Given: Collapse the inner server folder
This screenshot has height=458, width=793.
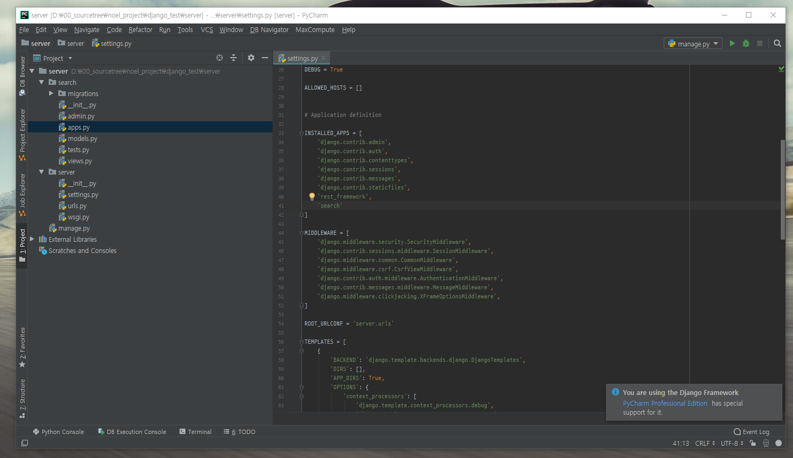Looking at the screenshot, I should point(42,172).
